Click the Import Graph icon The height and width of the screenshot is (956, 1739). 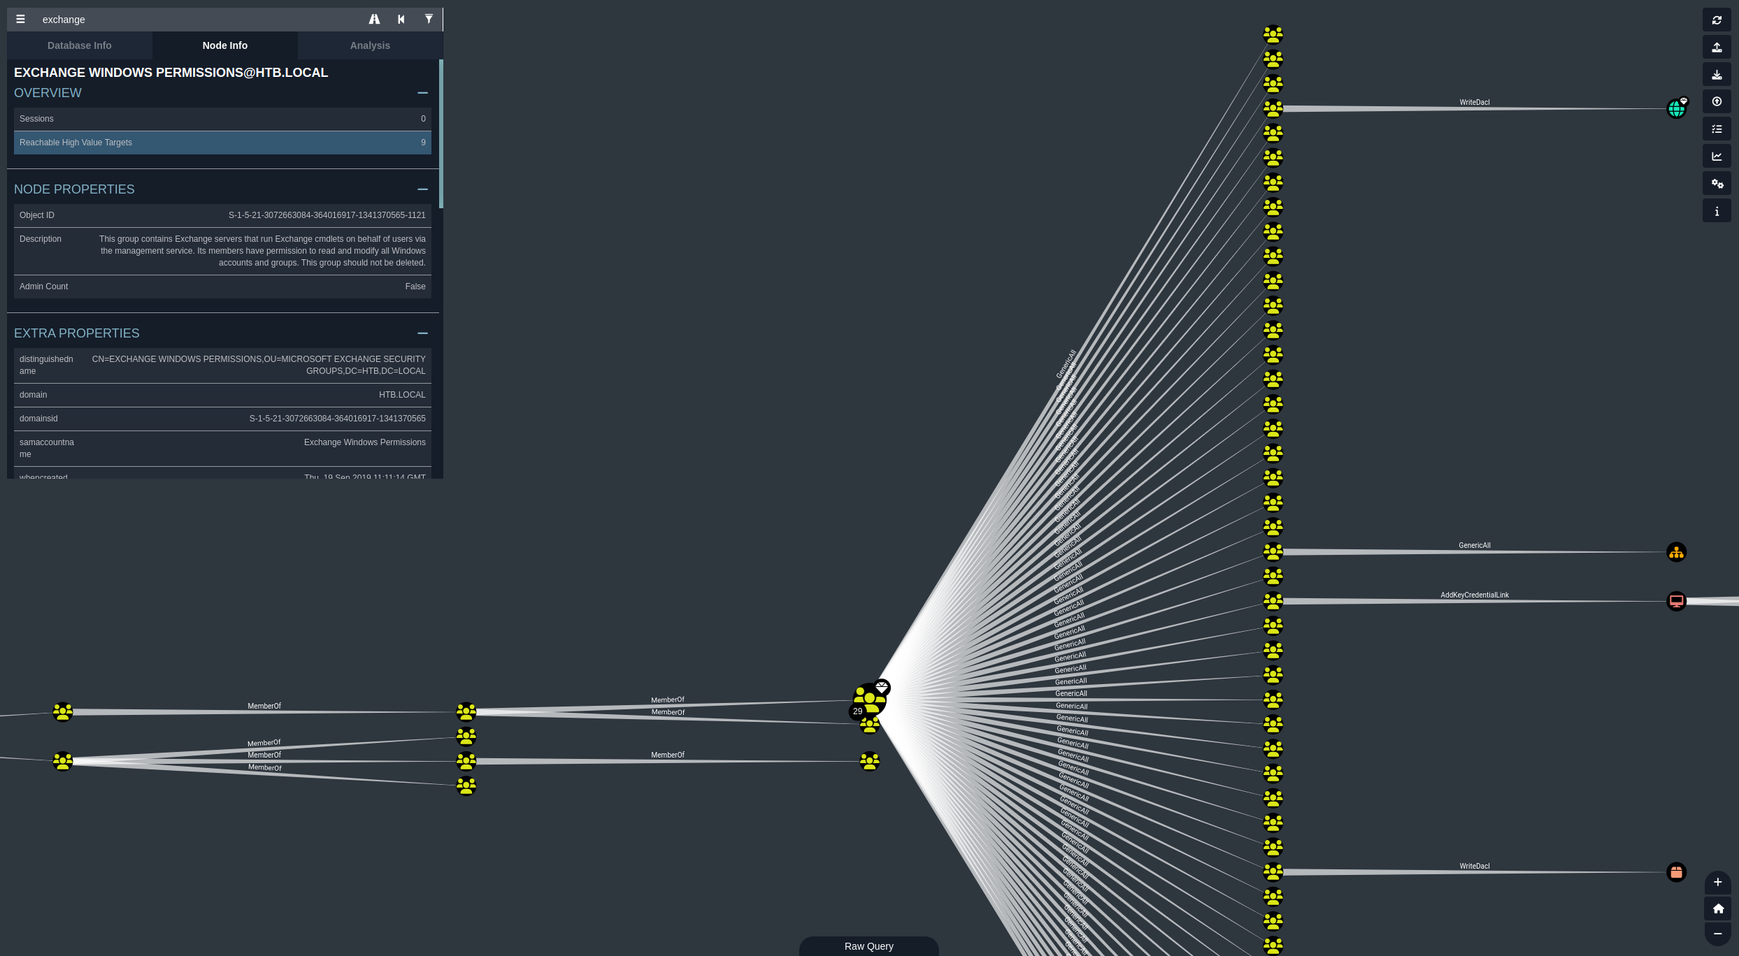pos(1717,75)
